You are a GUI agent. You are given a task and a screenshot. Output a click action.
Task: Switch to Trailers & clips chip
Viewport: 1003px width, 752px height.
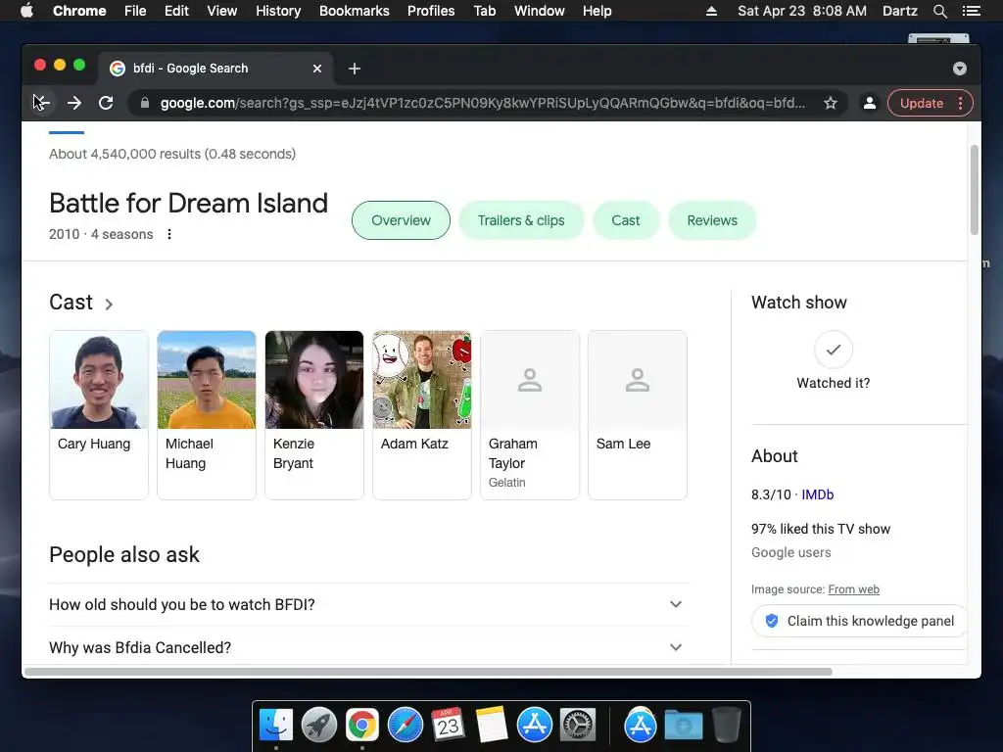[521, 220]
